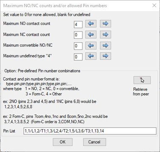The height and width of the screenshot is (152, 160).
Task: Click "Option: Pre-defined Pin number combinations" heading
Action: click(42, 71)
